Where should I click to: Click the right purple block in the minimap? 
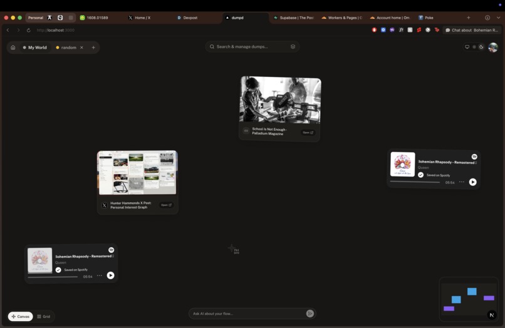489,298
